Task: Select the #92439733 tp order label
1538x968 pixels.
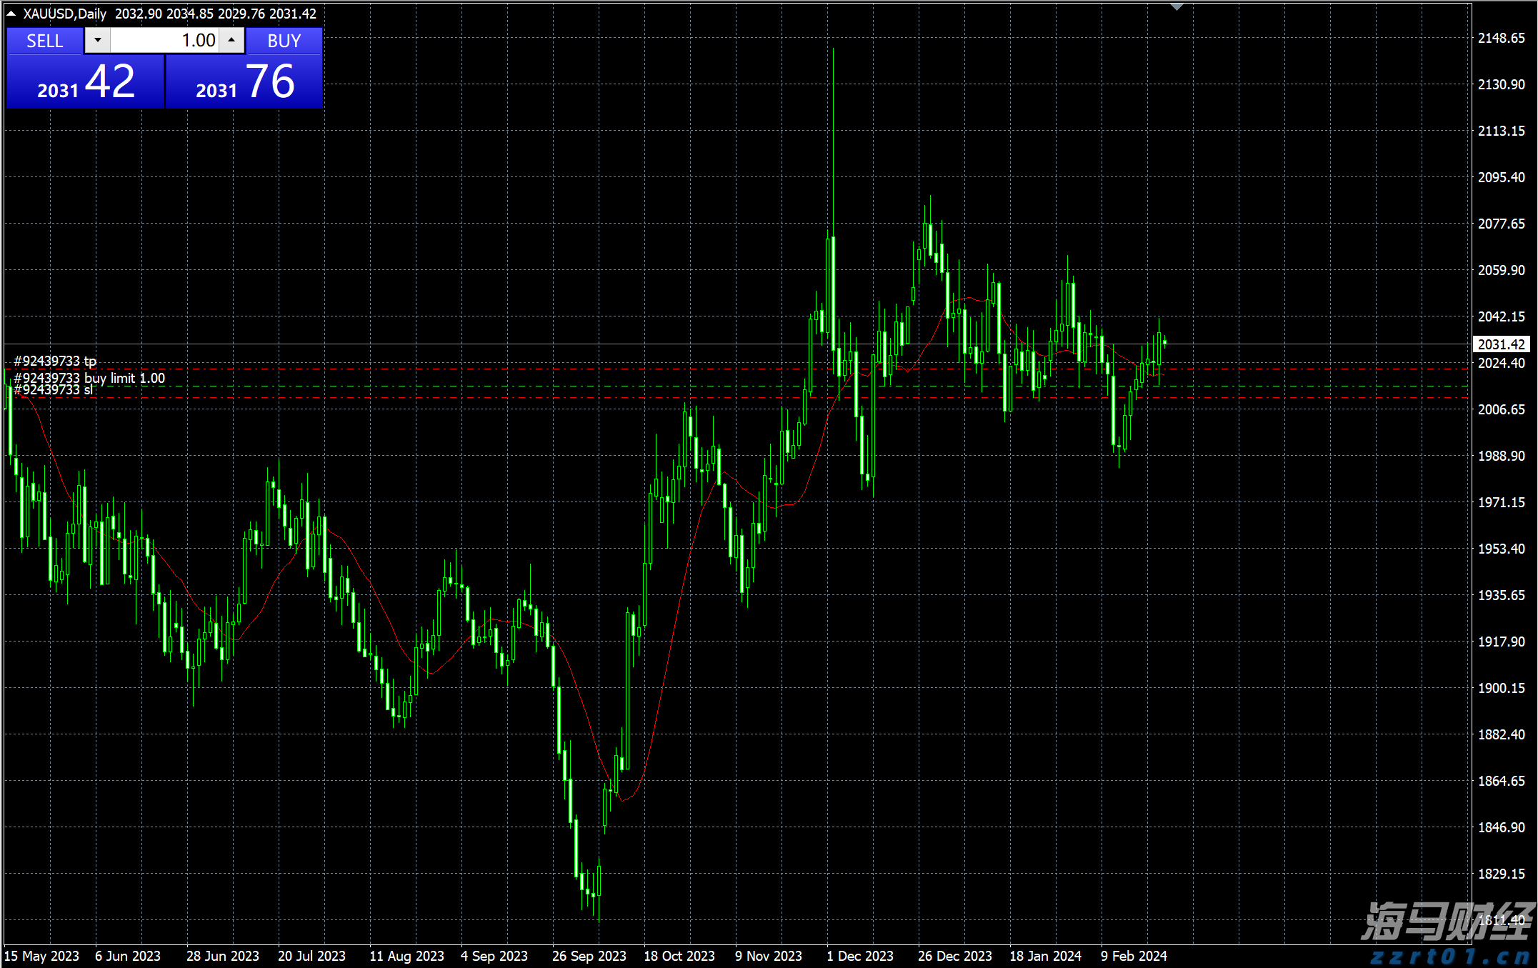Action: (x=55, y=361)
